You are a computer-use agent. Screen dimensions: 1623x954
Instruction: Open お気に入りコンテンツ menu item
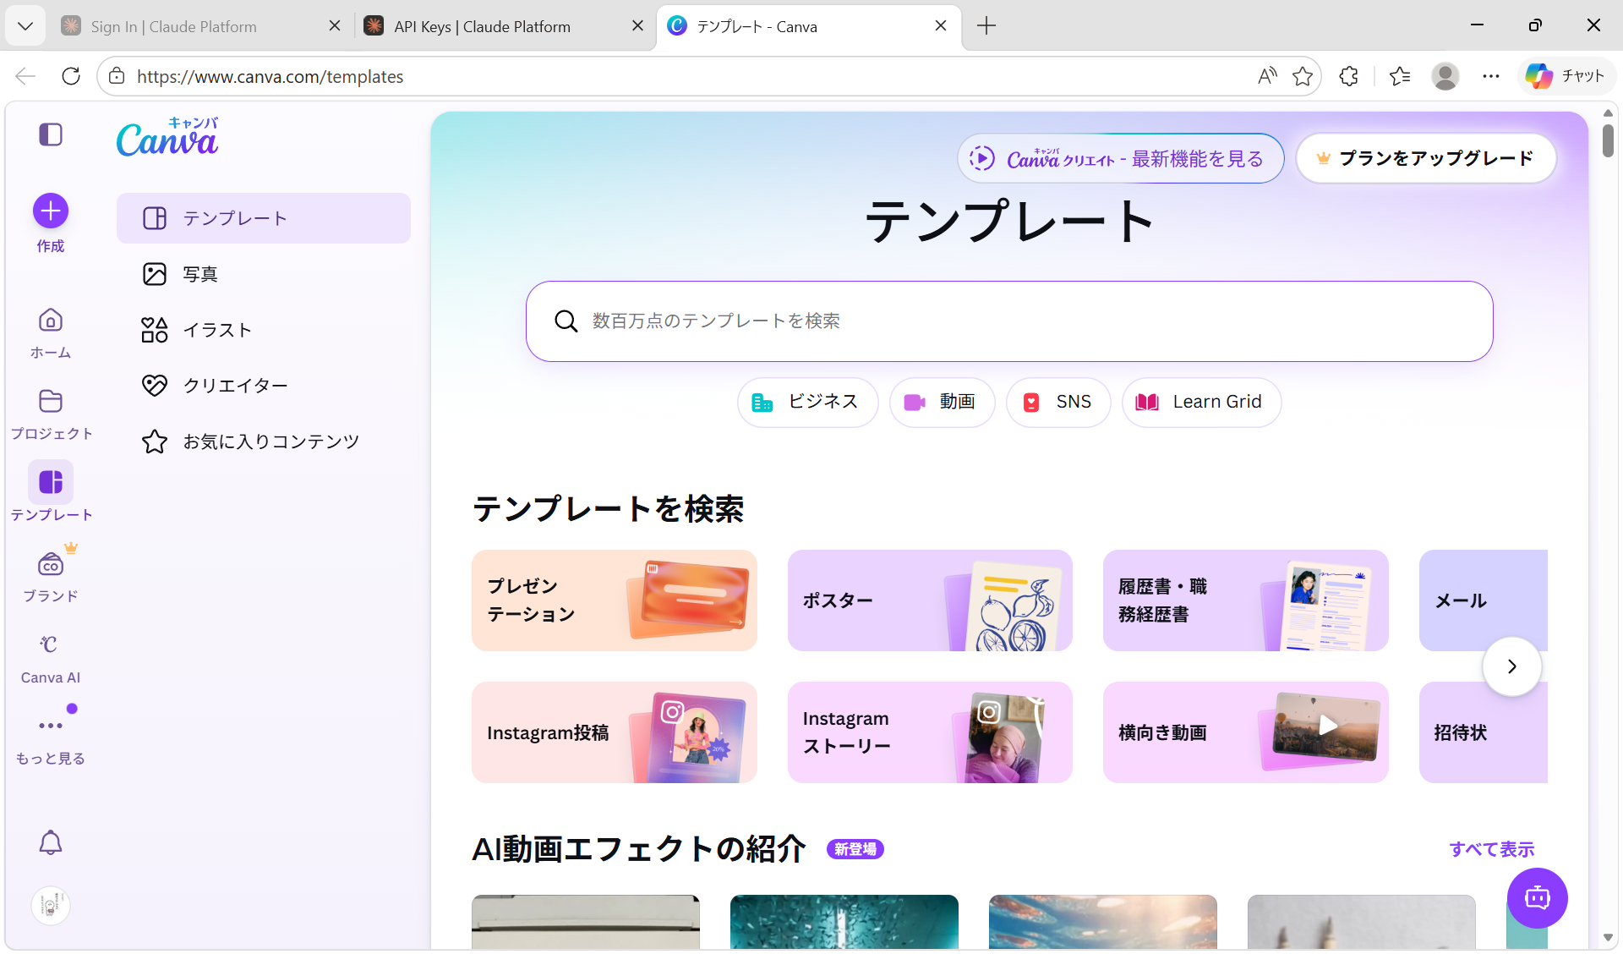(264, 441)
